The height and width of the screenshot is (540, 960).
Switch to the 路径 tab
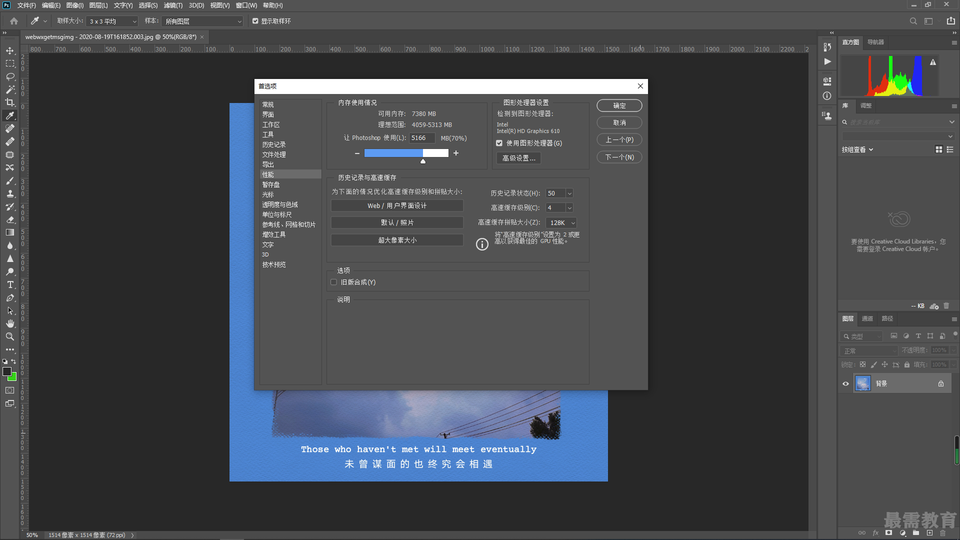(x=887, y=318)
